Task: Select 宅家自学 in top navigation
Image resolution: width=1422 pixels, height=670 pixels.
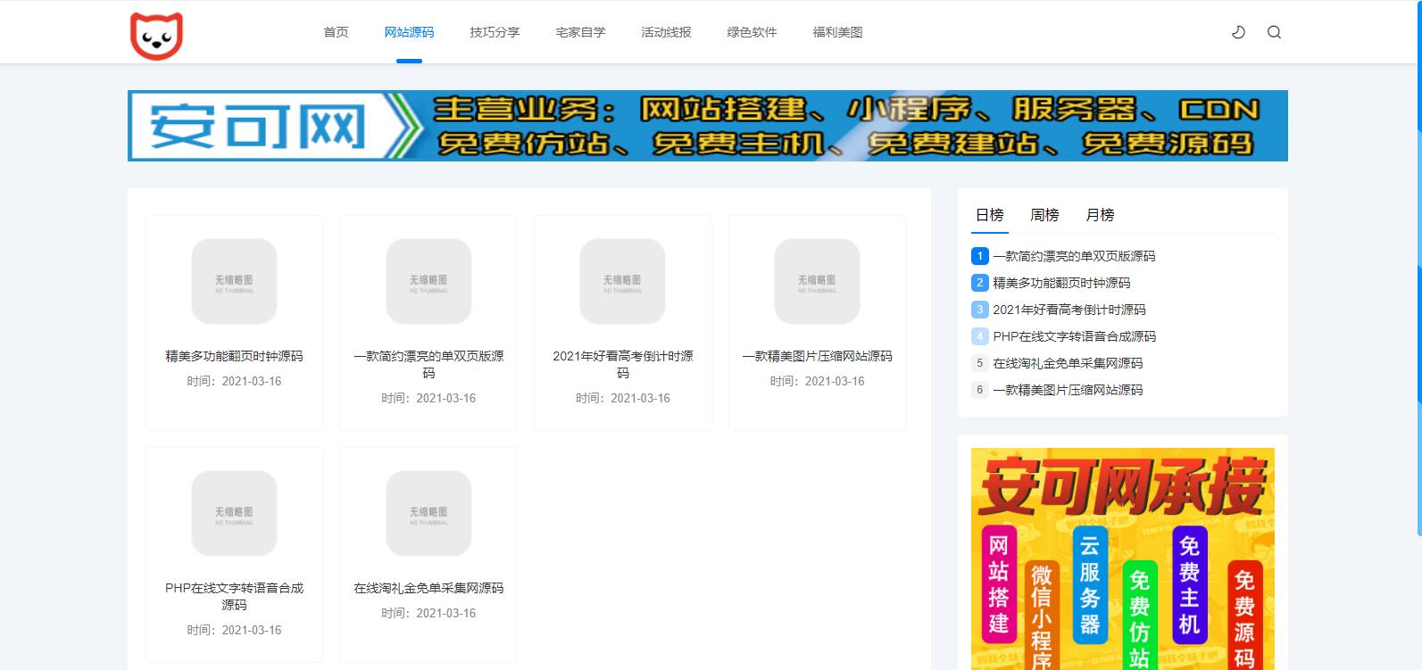Action: [580, 32]
